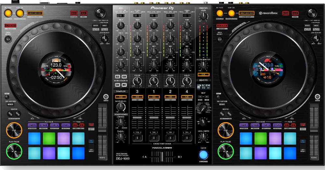This screenshot has width=325, height=170.
Task: Click the Master Level knob
Action: [203, 16]
